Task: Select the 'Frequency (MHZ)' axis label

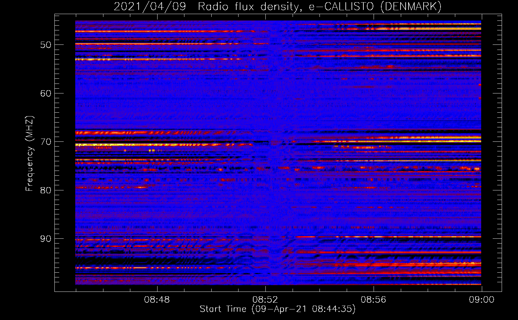Action: [29, 154]
